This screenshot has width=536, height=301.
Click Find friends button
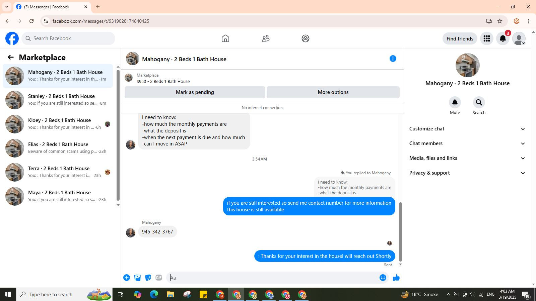tap(460, 38)
